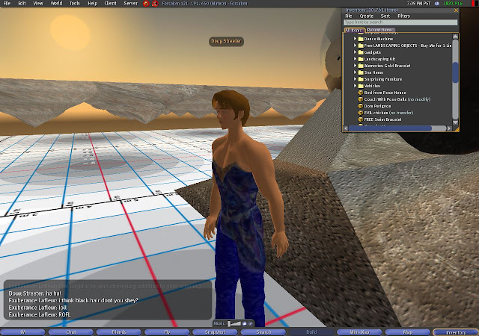
Task: Close the Inventory window with the X
Action: [456, 10]
